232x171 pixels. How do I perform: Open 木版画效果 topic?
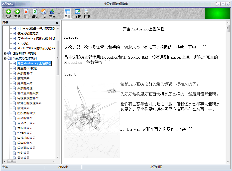point(25,128)
